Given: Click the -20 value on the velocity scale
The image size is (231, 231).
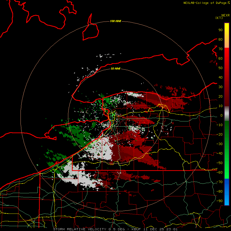Looking at the screenshot, I should point(219,134).
